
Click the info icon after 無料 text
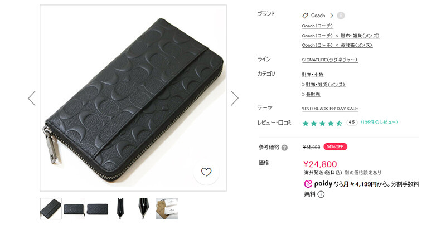(321, 194)
